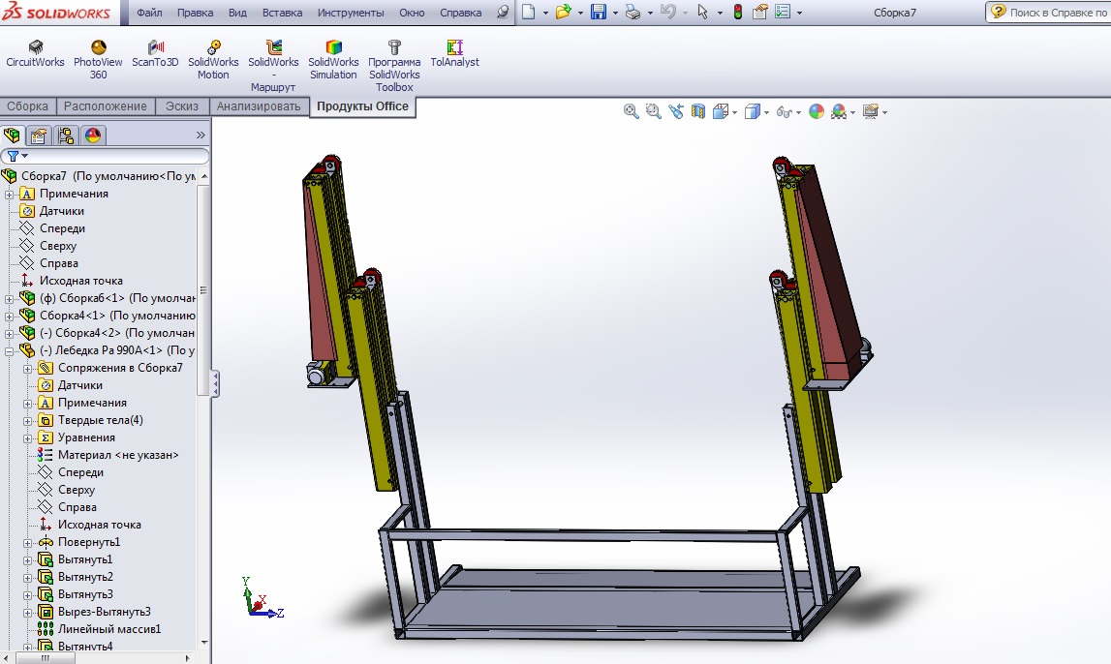This screenshot has height=664, width=1111.
Task: Open the SolidWorks pin icon beside Справка
Action: (503, 12)
